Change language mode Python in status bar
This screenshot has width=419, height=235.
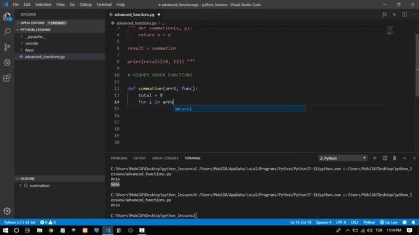(x=369, y=222)
